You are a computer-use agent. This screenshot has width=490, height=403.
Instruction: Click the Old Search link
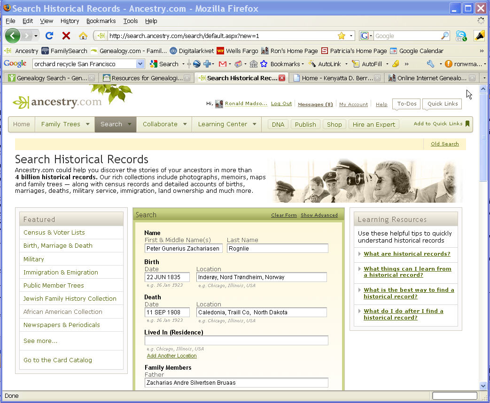[445, 144]
